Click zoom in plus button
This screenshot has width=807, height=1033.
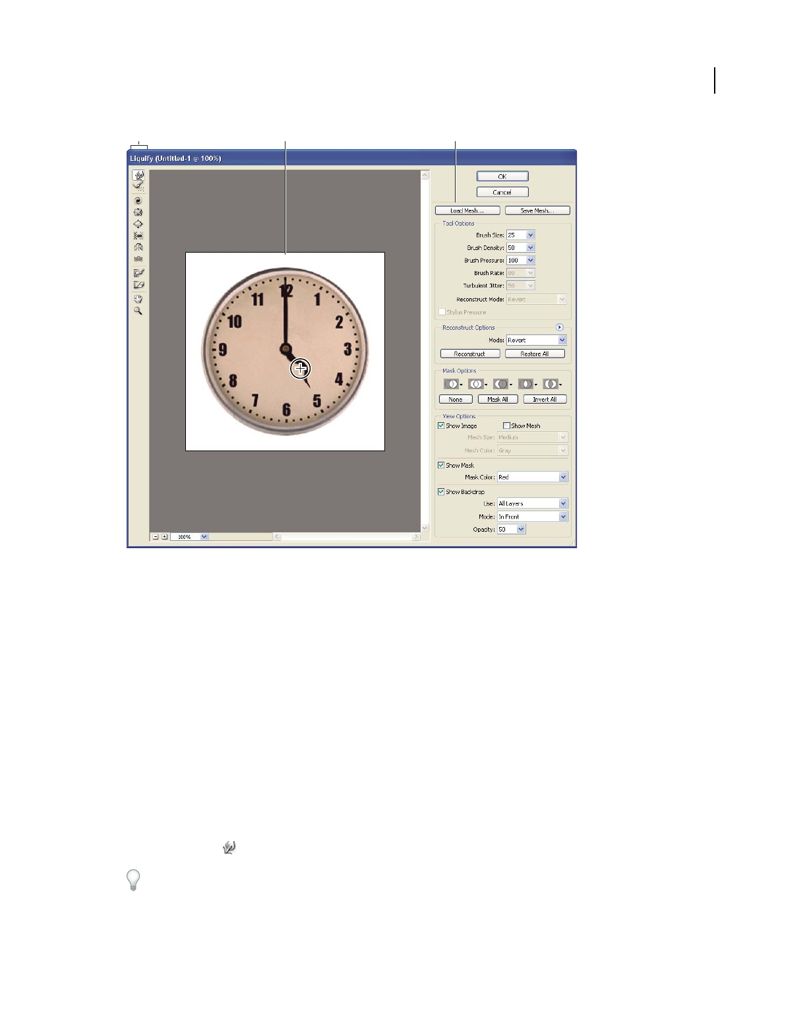pyautogui.click(x=165, y=537)
